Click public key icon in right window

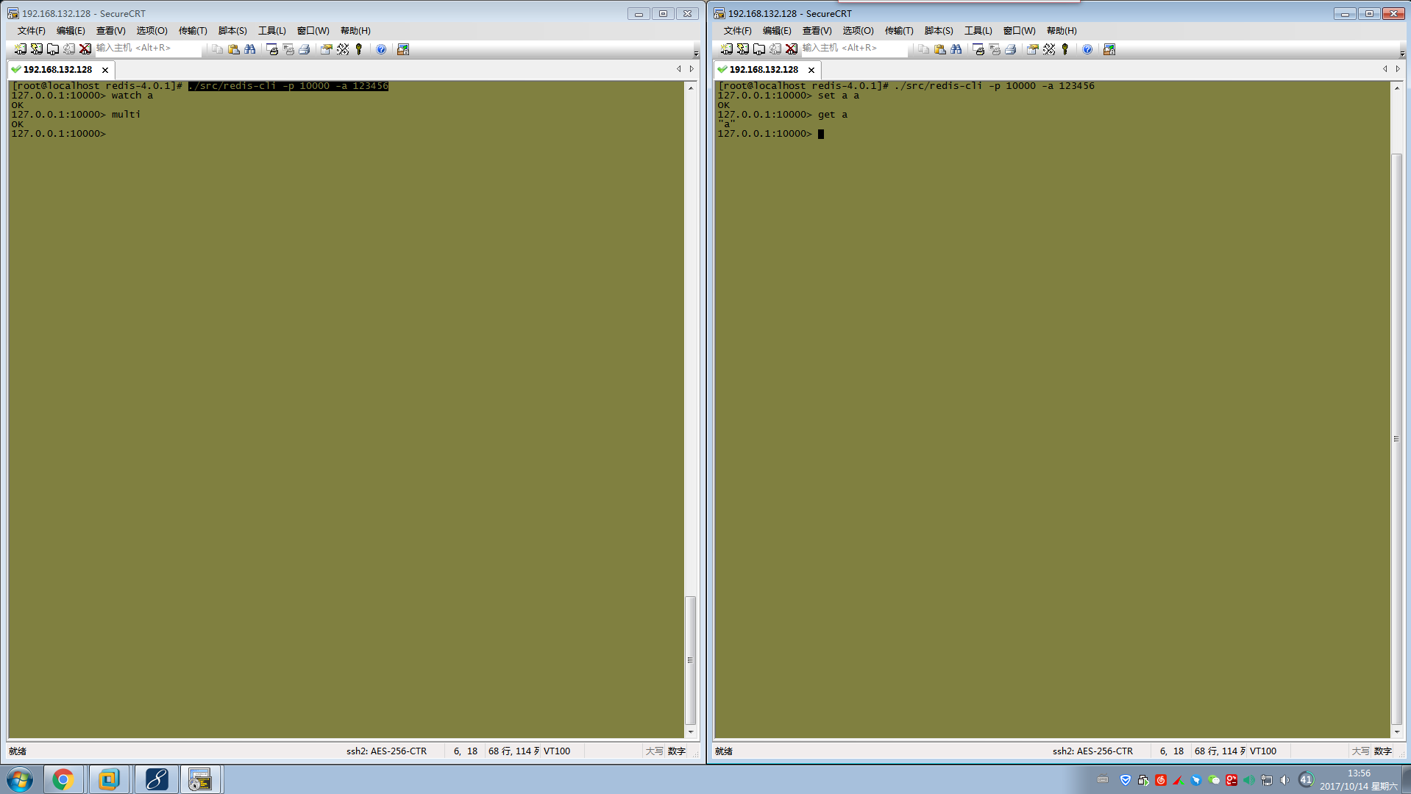pyautogui.click(x=1065, y=49)
